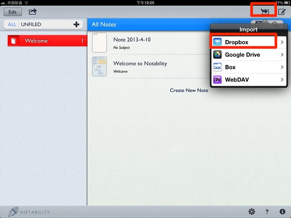
Task: Tap the question mark help icon
Action: click(x=267, y=211)
